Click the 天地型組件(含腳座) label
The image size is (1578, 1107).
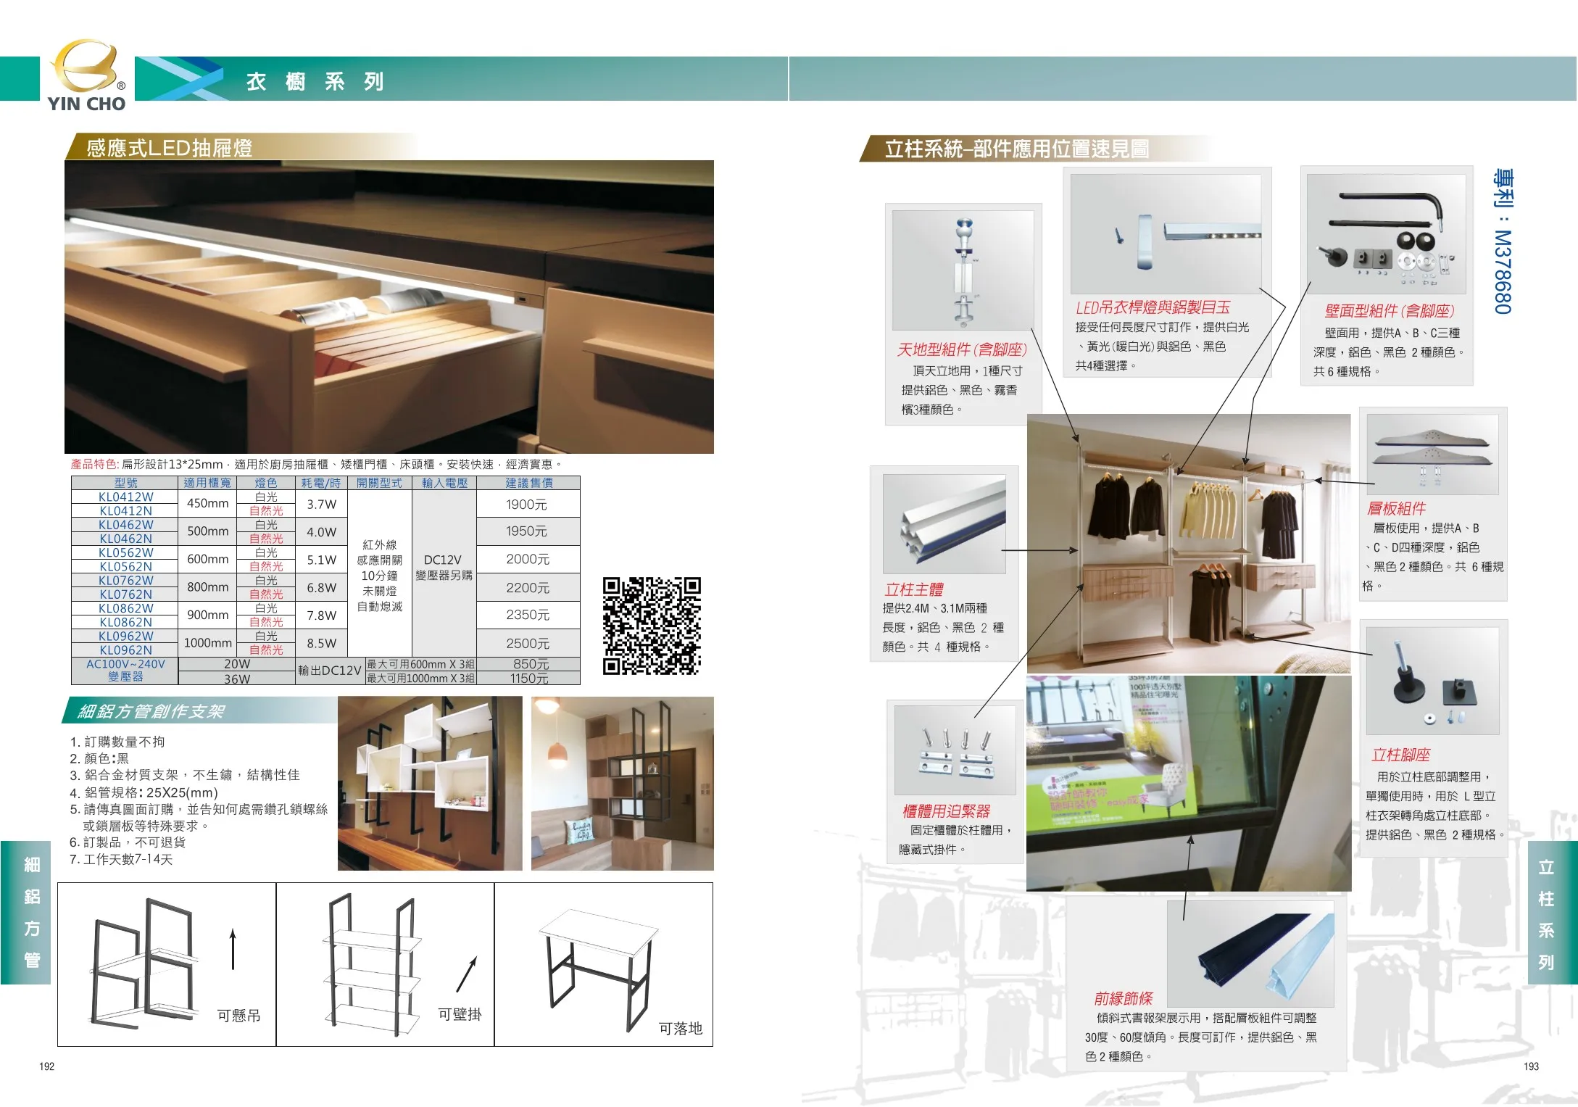coord(962,350)
